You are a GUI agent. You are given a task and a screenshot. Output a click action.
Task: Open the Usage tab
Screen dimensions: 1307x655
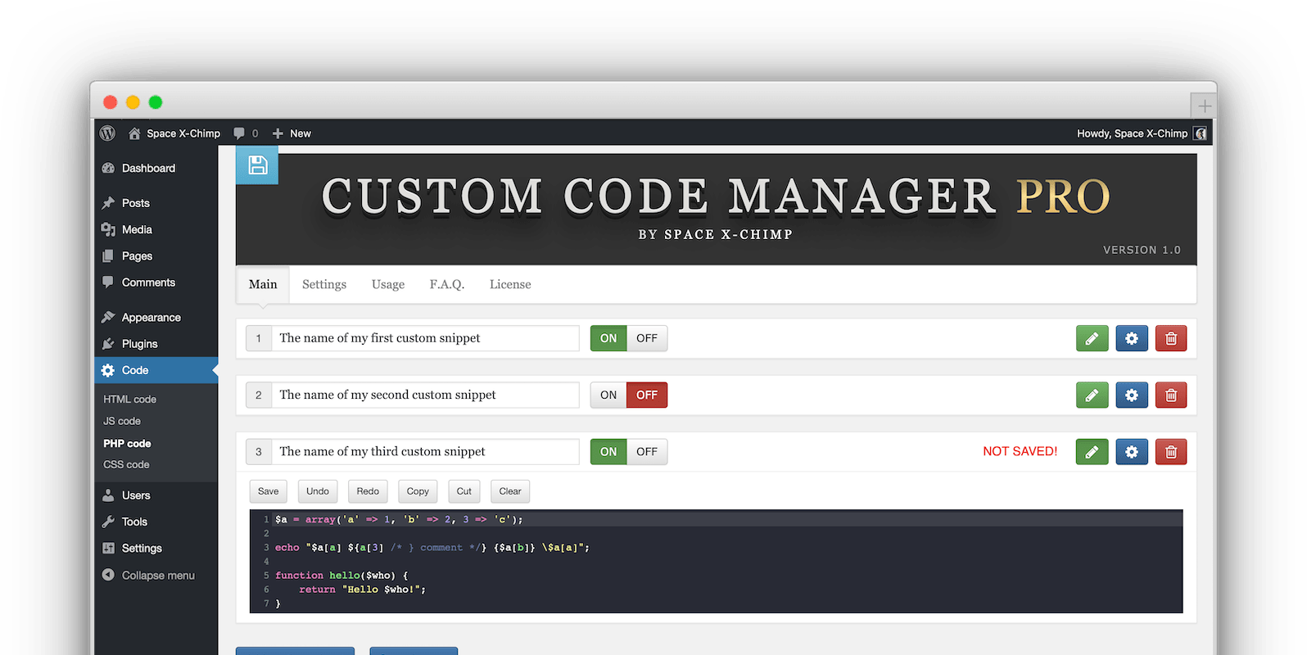[x=388, y=284]
